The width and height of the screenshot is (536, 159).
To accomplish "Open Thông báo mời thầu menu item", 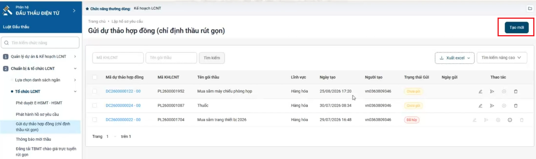I will [x=33, y=139].
